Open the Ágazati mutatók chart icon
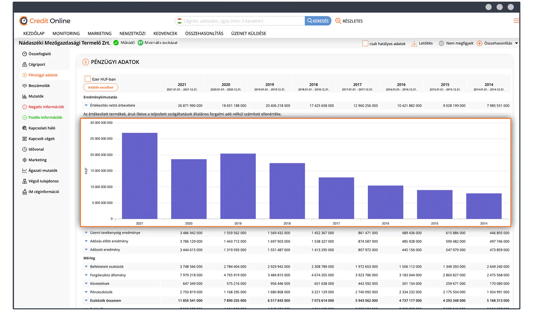 click(25, 170)
